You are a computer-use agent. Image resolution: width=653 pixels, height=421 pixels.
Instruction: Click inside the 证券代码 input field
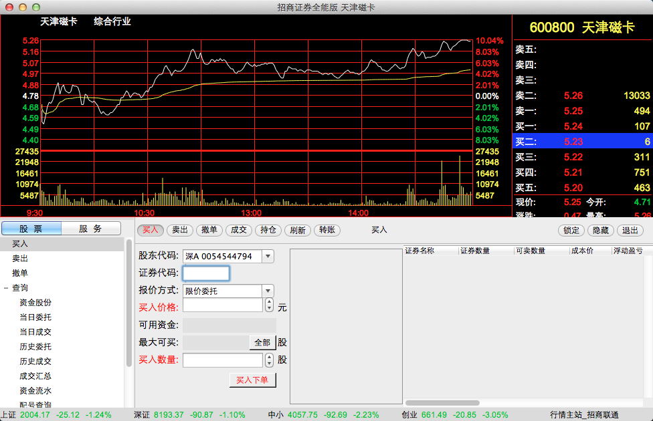click(x=206, y=273)
